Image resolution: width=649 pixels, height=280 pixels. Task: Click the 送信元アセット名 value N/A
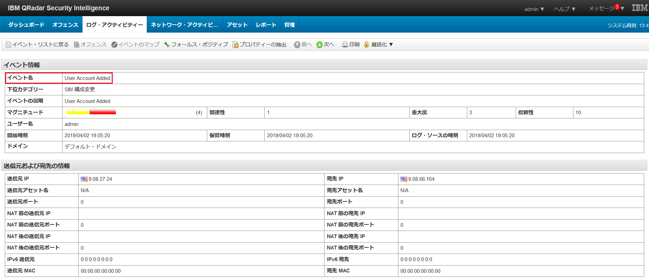point(85,190)
